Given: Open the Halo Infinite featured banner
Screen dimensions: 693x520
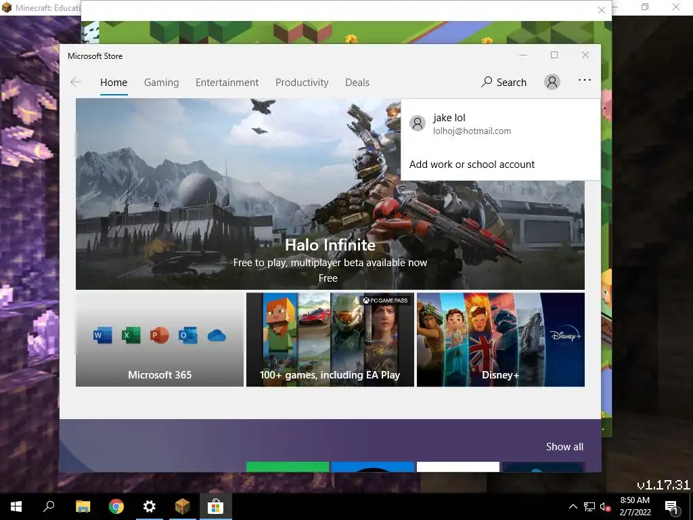Looking at the screenshot, I should (x=330, y=194).
